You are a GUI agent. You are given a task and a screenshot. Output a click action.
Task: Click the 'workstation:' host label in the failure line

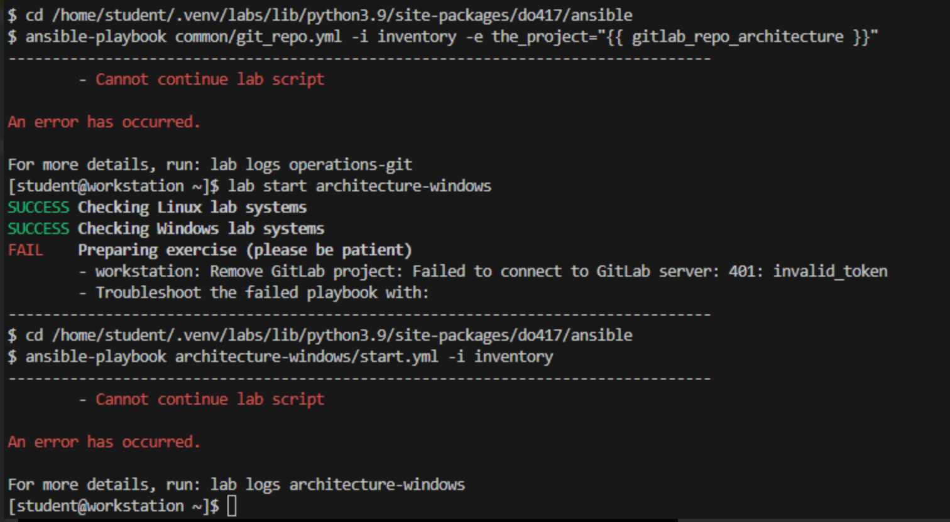point(148,271)
